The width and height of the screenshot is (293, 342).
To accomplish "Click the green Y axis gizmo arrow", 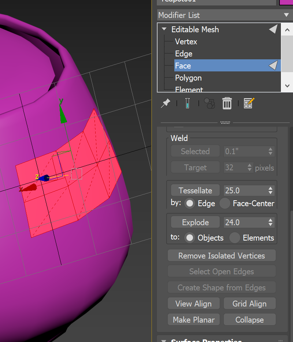I will (x=63, y=114).
